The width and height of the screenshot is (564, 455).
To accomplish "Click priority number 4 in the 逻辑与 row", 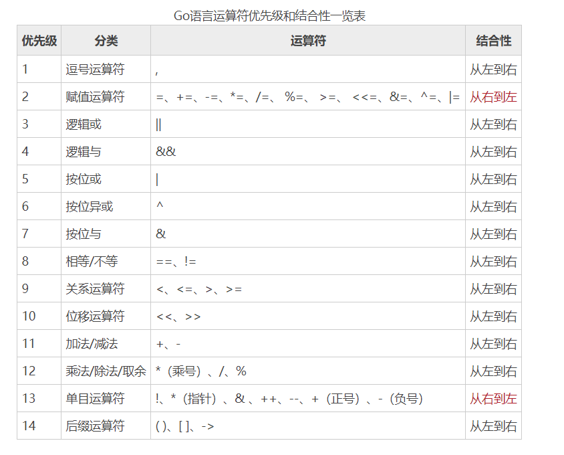I will pyautogui.click(x=25, y=151).
